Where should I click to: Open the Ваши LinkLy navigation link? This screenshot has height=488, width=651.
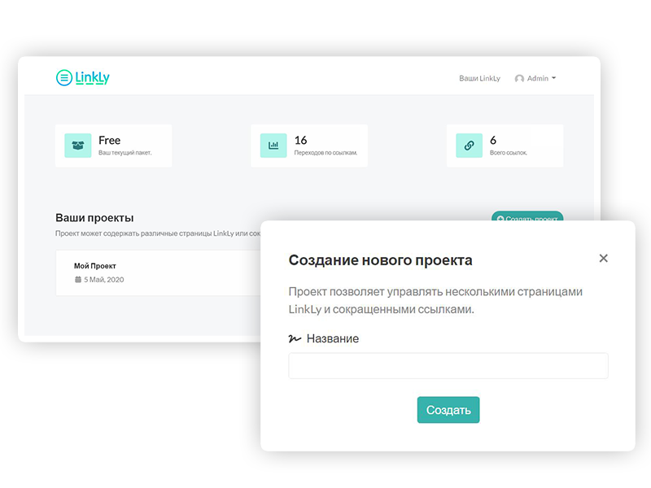(x=479, y=79)
